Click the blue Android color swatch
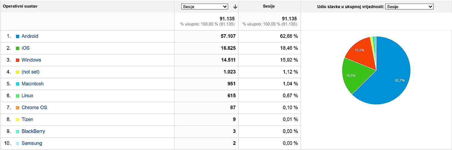 coord(18,36)
